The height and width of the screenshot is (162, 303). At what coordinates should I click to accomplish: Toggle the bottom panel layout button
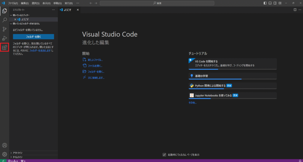pyautogui.click(x=270, y=3)
